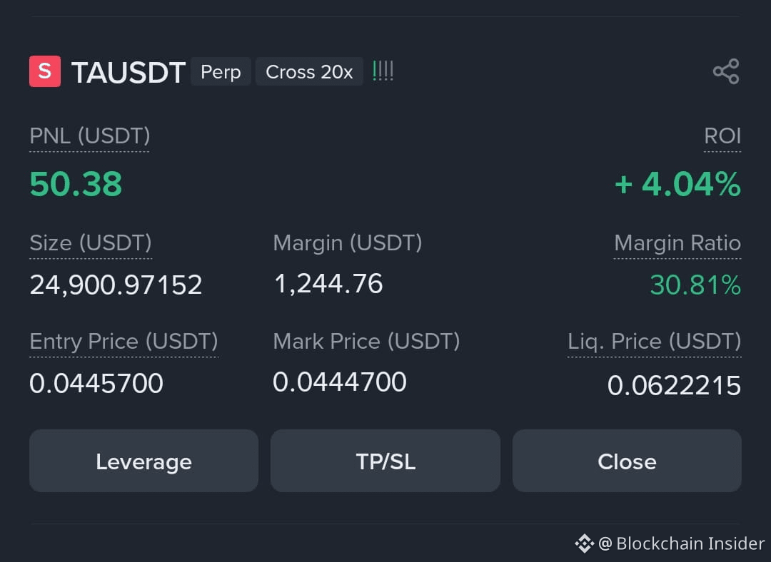Click the Close position button
The width and height of the screenshot is (771, 562).
(x=627, y=461)
